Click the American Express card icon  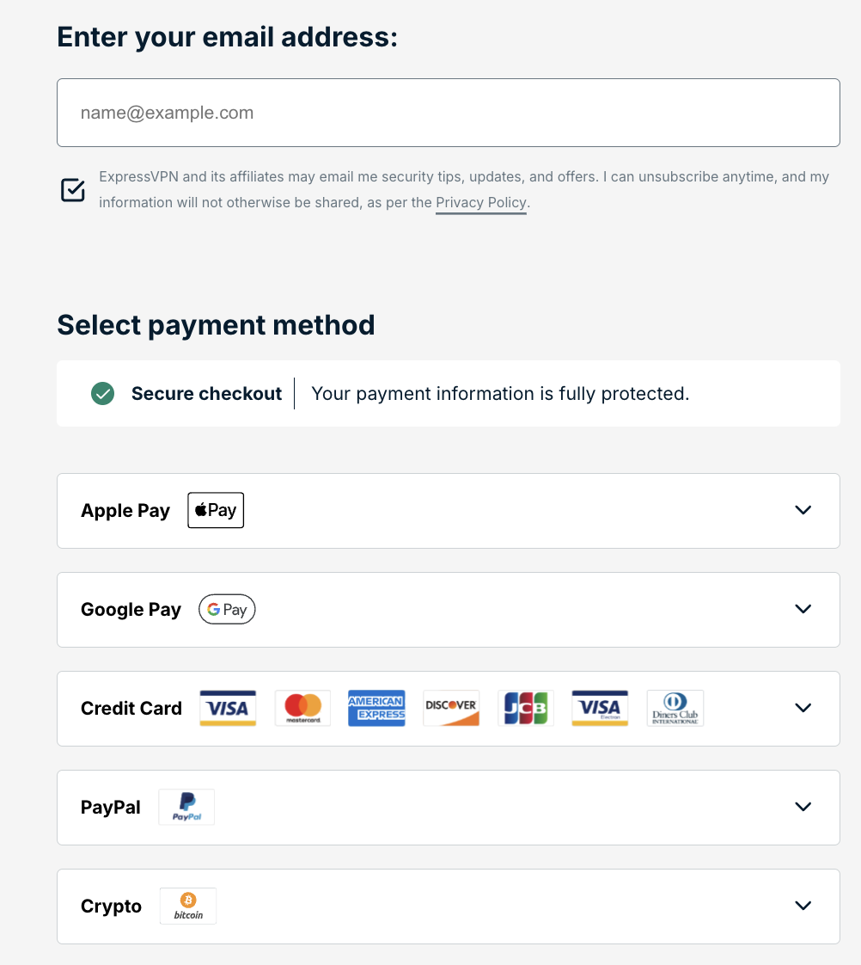tap(376, 708)
